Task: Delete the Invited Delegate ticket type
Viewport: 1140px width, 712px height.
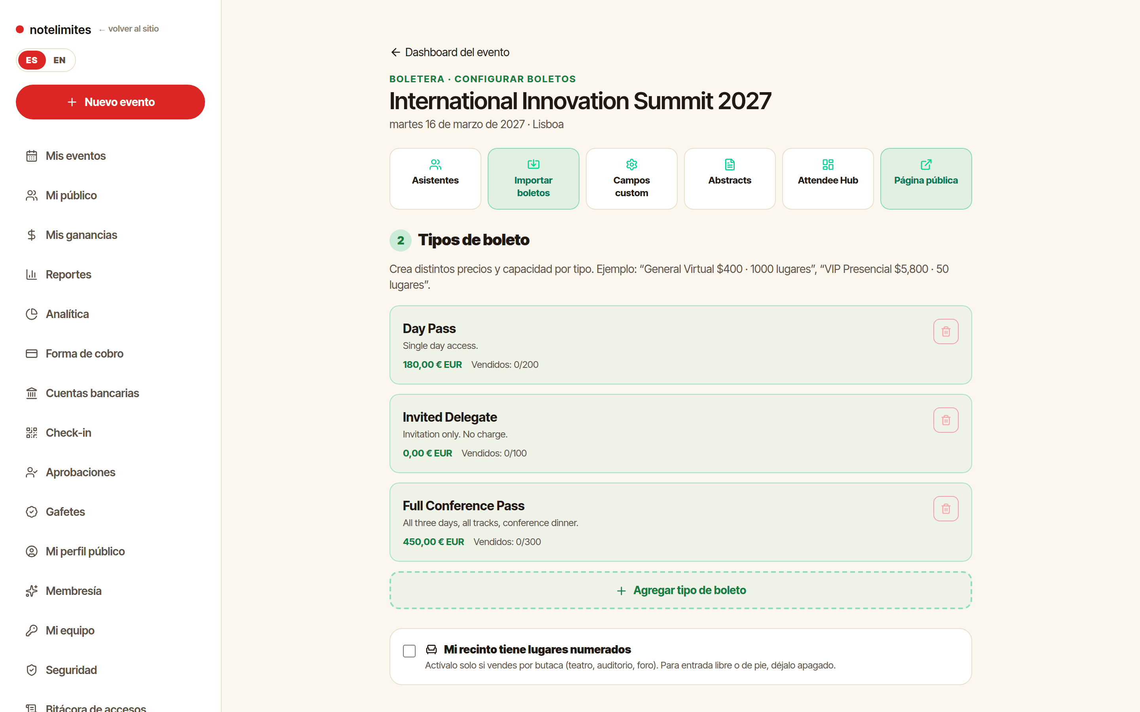Action: pos(945,420)
